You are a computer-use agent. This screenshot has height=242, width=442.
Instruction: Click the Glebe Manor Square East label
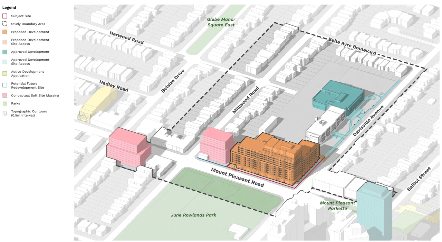coord(221,22)
